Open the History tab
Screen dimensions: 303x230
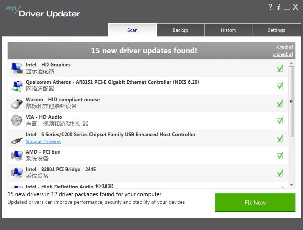(x=229, y=30)
